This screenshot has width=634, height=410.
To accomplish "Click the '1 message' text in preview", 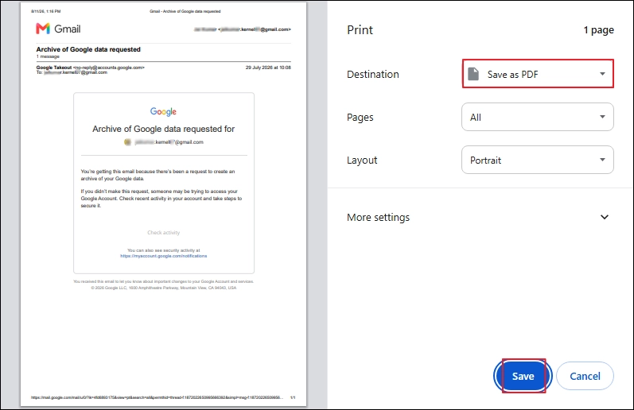I will coord(48,56).
